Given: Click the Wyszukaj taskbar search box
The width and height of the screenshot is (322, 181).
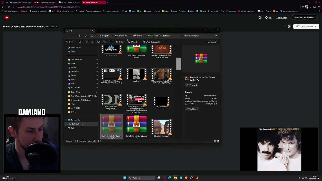Looking at the screenshot, I should click(142, 178).
